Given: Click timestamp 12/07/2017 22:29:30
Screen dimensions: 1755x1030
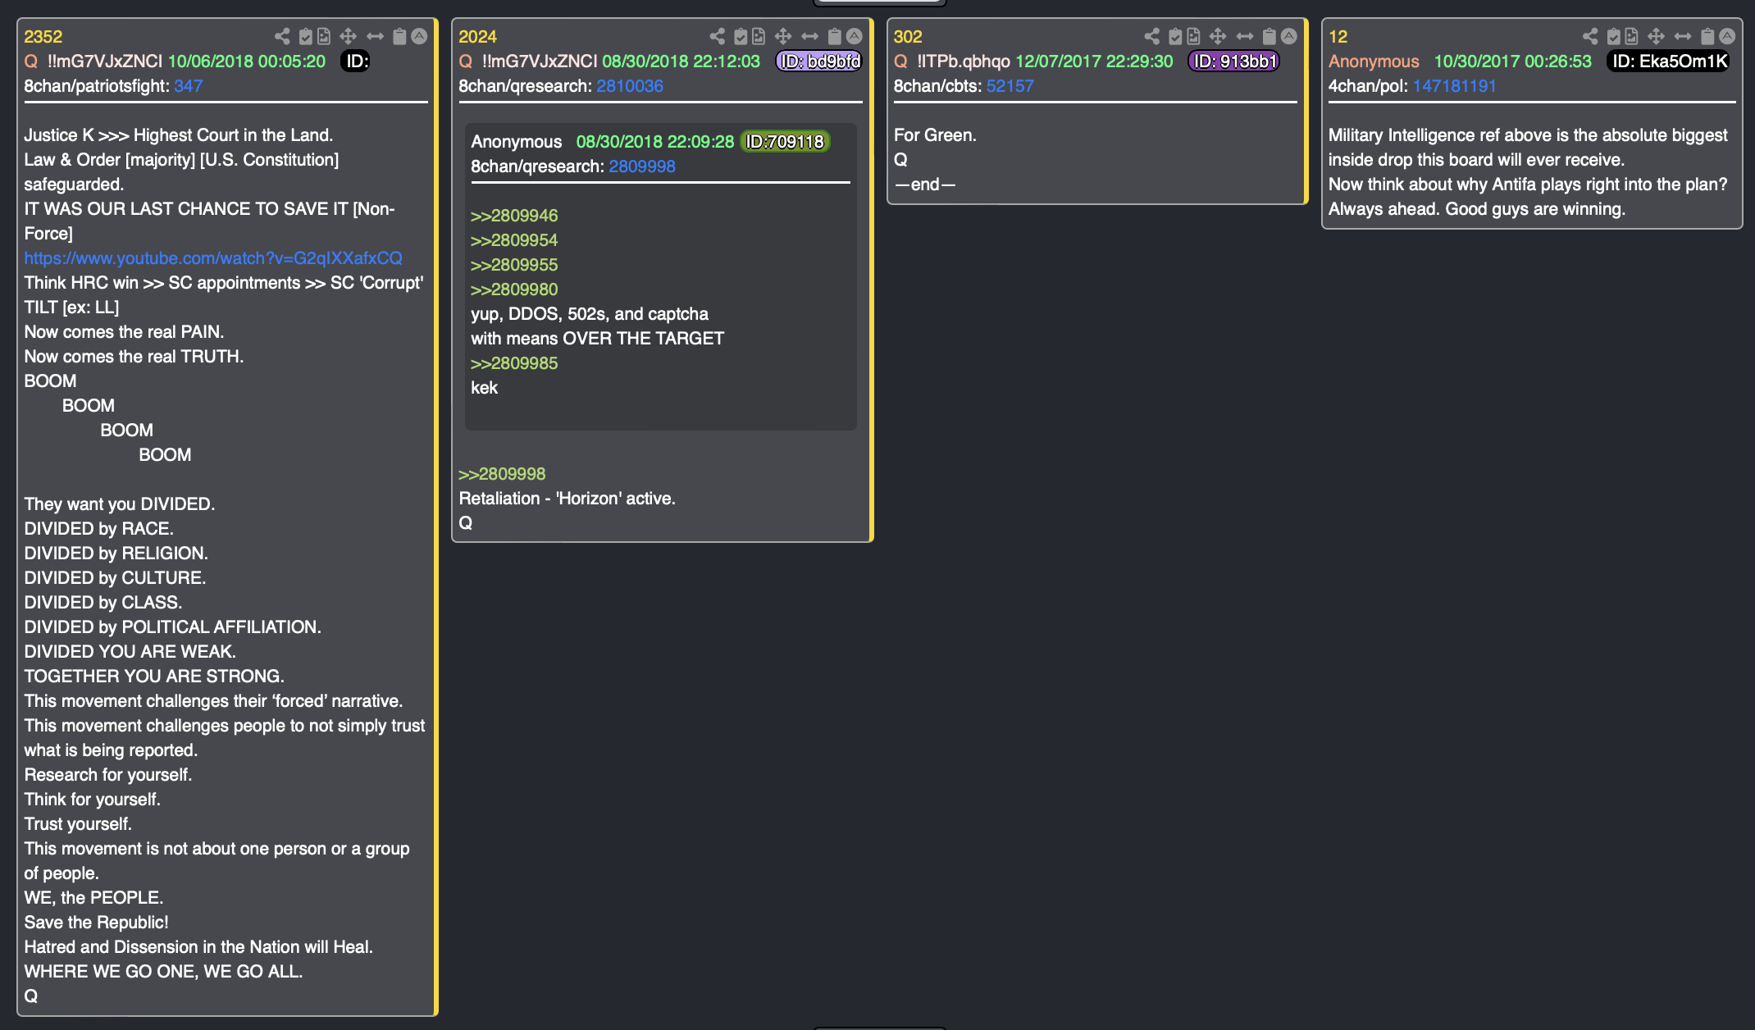Looking at the screenshot, I should (x=1094, y=62).
